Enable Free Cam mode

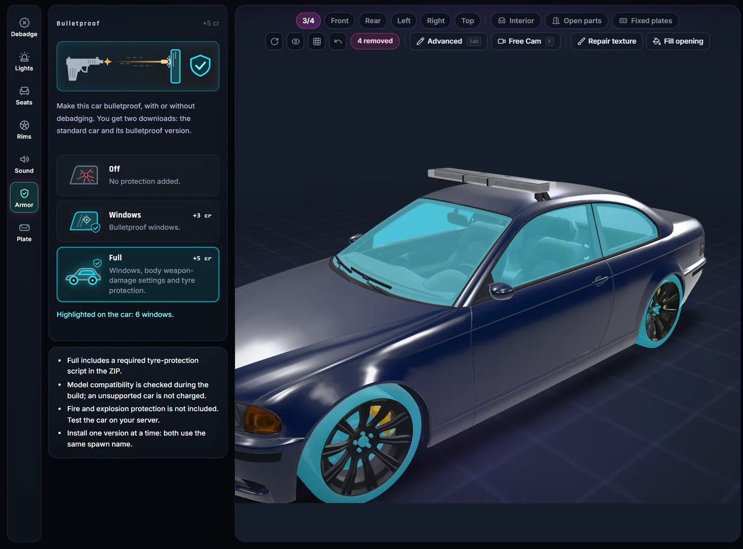tap(526, 41)
